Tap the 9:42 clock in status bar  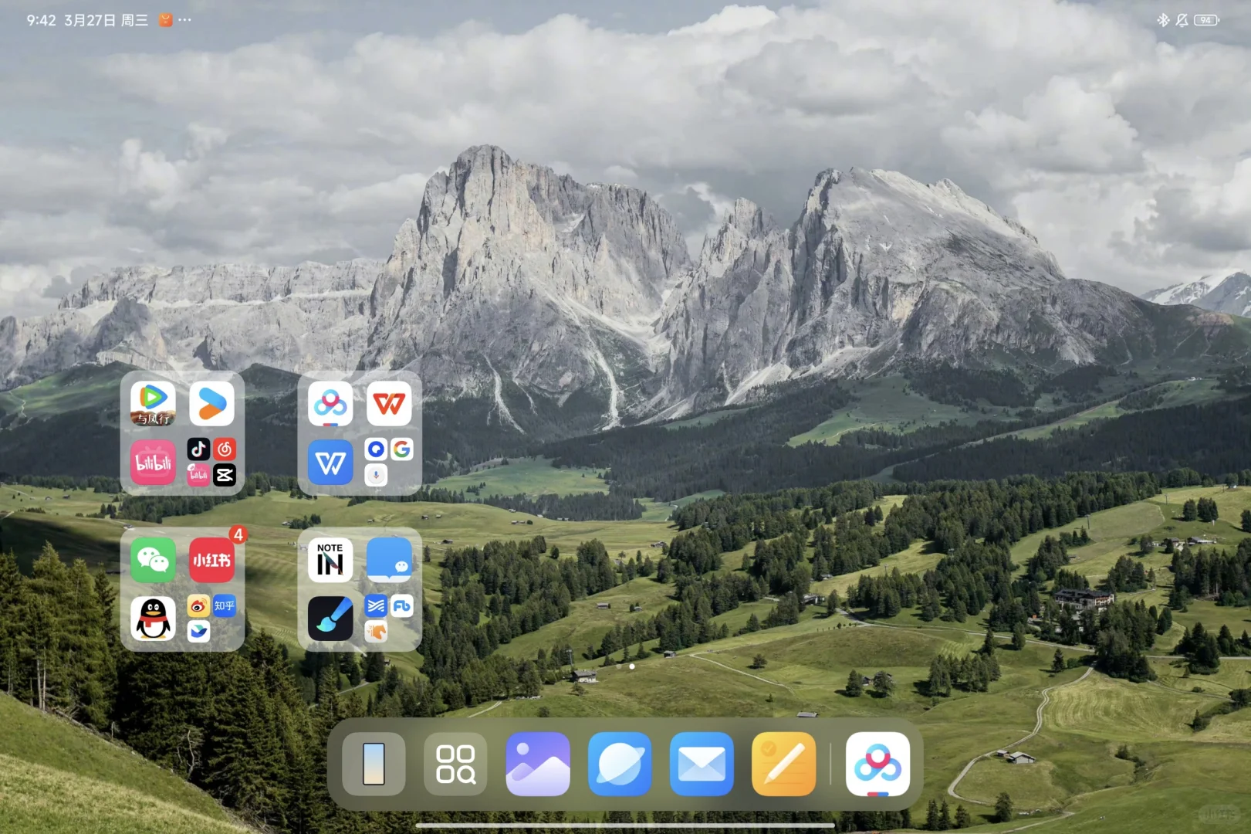41,20
